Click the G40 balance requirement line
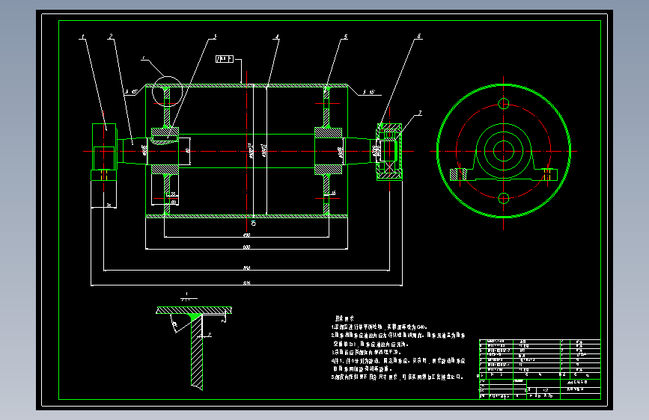The width and height of the screenshot is (649, 420). coord(379,327)
